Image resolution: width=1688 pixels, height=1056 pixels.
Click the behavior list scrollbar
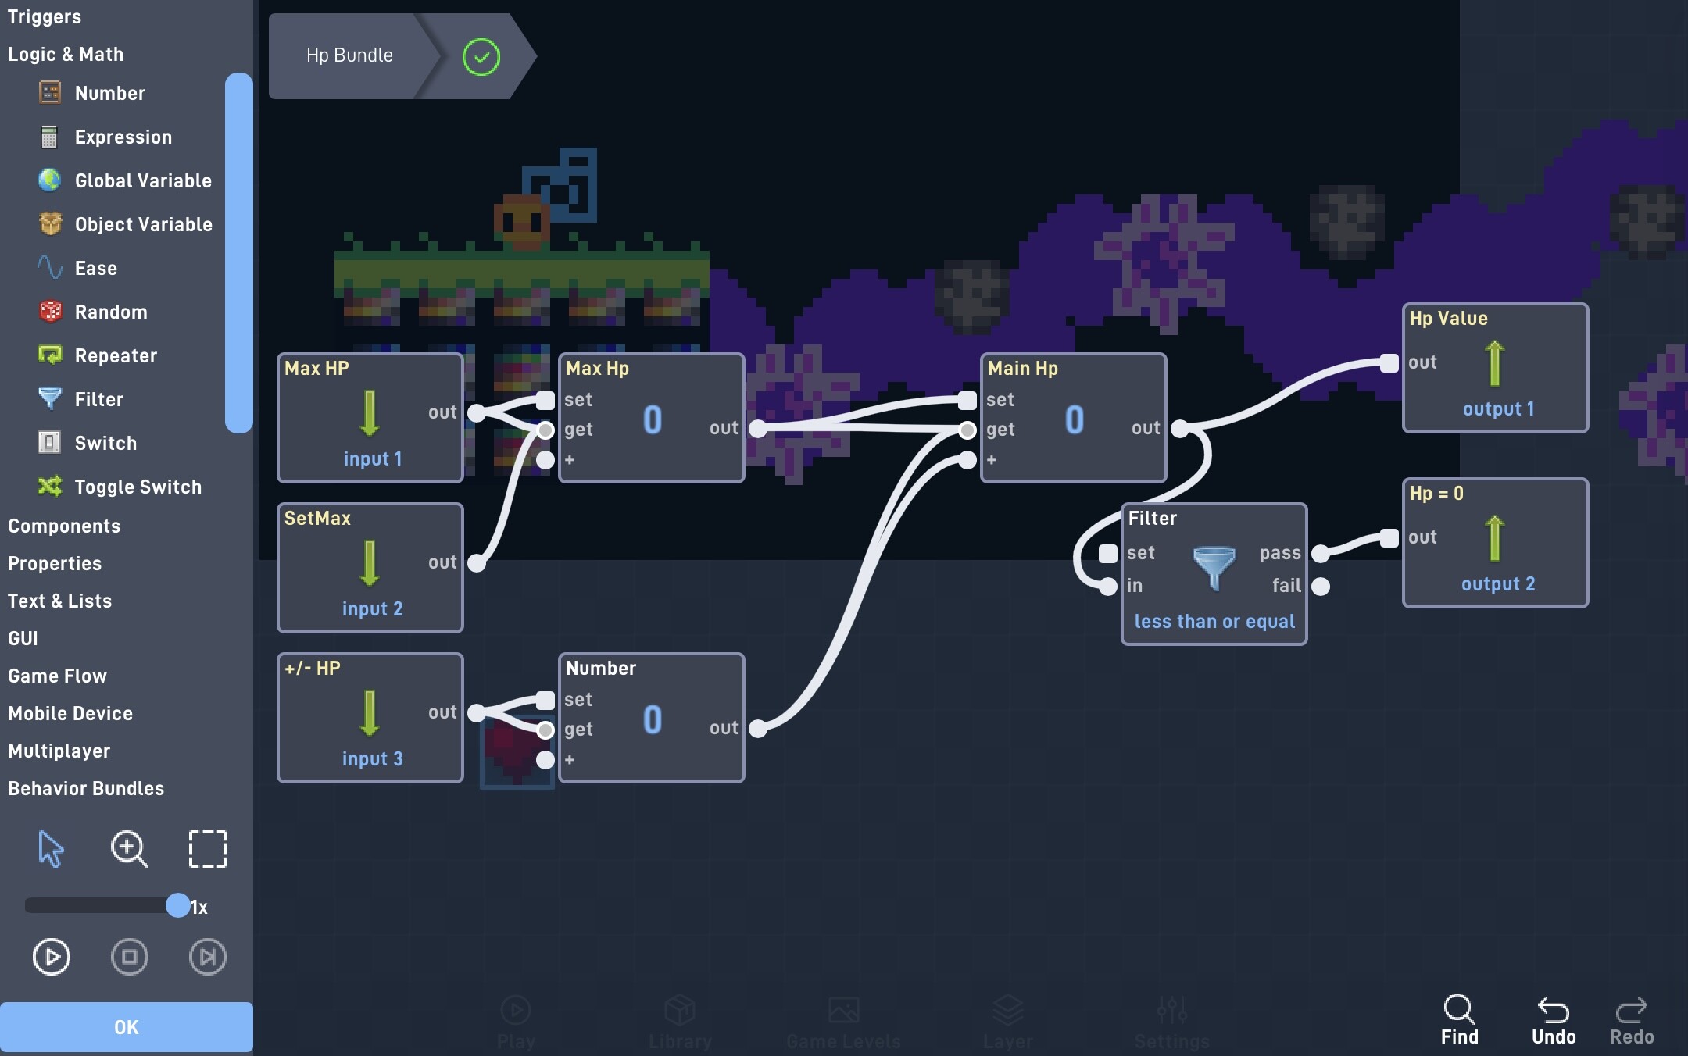click(x=239, y=252)
